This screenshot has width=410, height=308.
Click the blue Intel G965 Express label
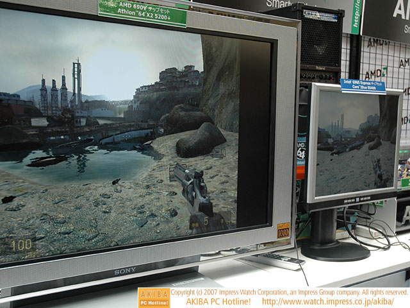(363, 85)
